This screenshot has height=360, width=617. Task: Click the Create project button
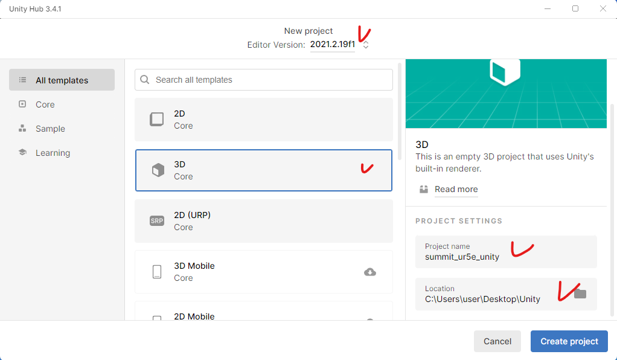point(569,341)
